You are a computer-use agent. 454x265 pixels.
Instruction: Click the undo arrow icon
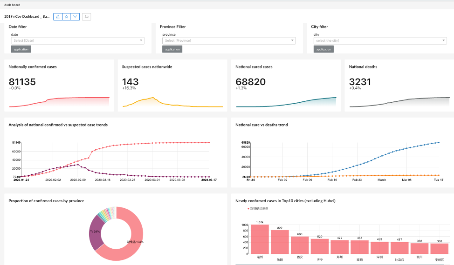point(86,17)
